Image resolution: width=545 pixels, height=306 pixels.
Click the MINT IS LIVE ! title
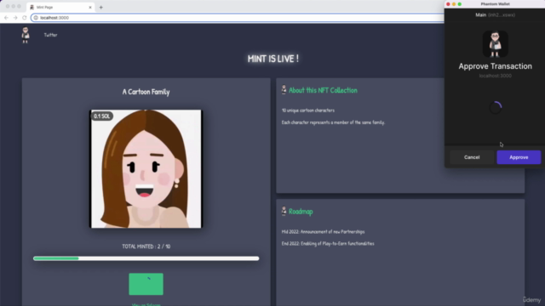point(272,59)
